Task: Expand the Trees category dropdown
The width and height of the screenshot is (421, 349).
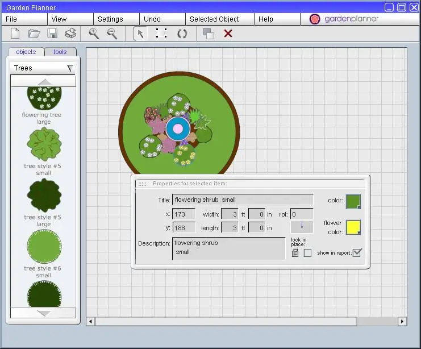Action: pyautogui.click(x=43, y=68)
